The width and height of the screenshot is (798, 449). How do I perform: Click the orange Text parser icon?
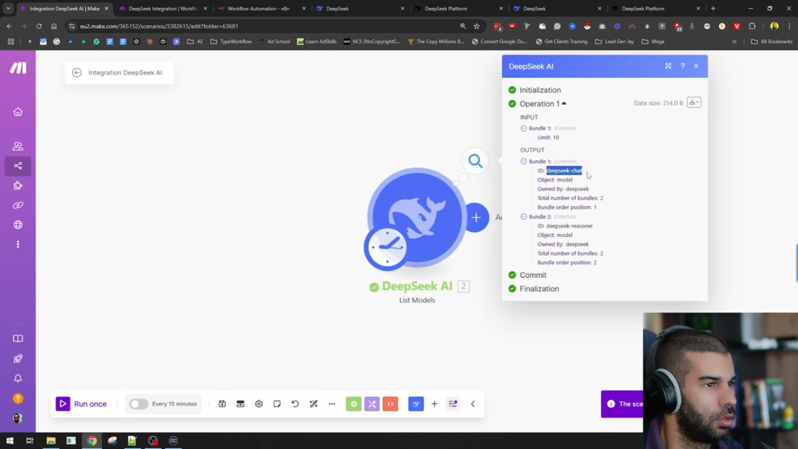tap(390, 404)
